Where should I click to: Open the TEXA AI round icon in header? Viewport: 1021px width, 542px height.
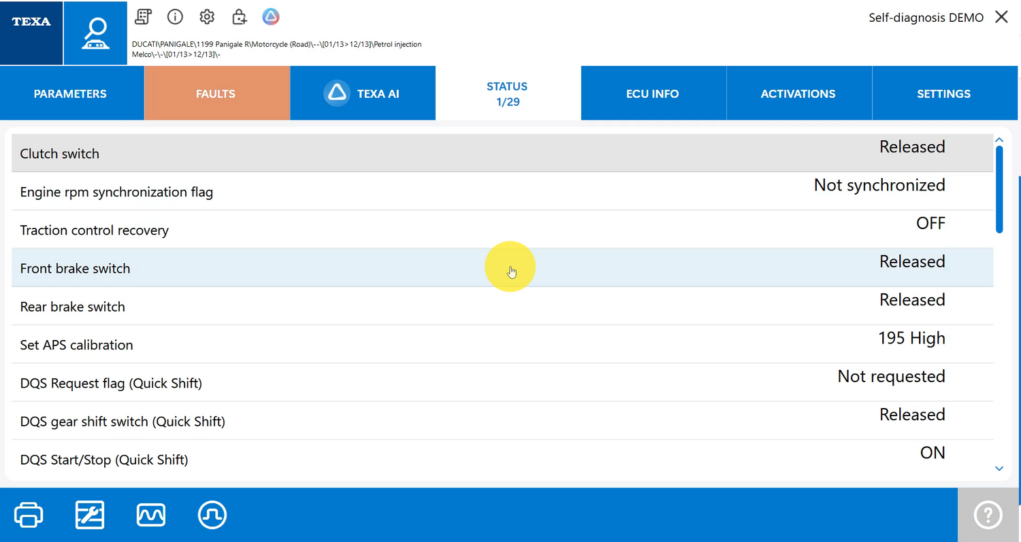271,17
